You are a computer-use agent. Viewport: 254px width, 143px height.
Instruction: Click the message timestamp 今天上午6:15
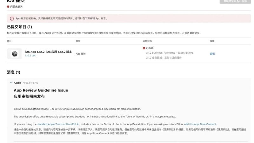click(30, 83)
